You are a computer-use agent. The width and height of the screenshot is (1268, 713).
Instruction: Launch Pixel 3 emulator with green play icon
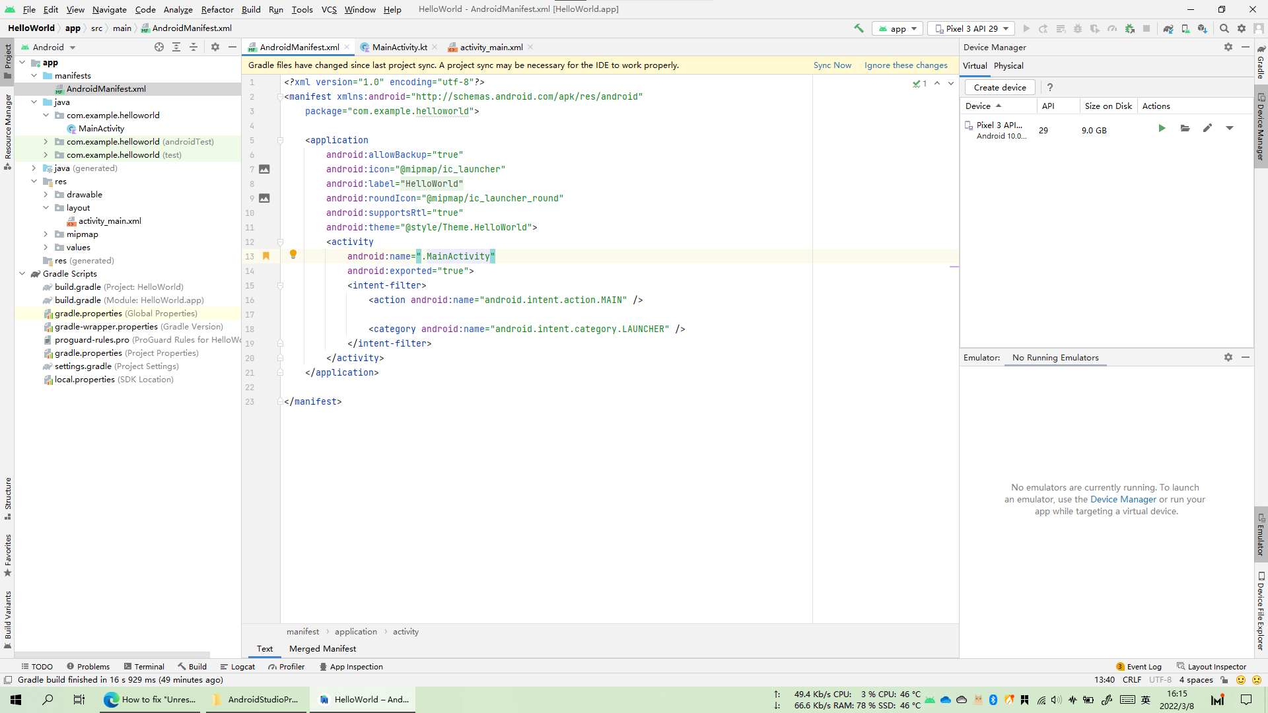pos(1162,128)
